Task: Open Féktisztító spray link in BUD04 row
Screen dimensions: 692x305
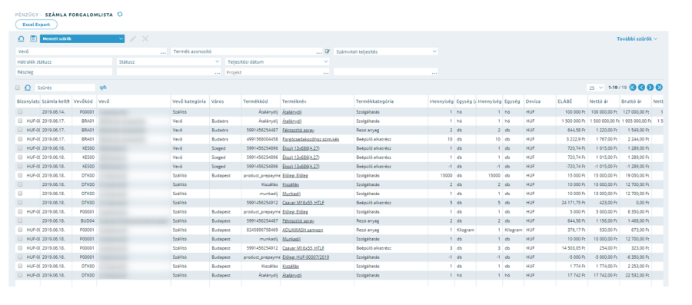Action: click(x=298, y=220)
